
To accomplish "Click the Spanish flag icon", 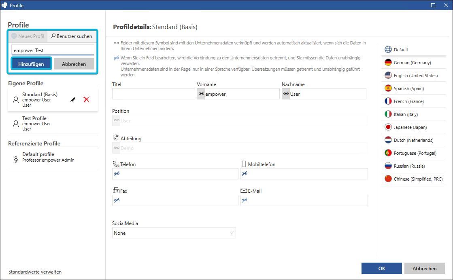I will pyautogui.click(x=388, y=88).
